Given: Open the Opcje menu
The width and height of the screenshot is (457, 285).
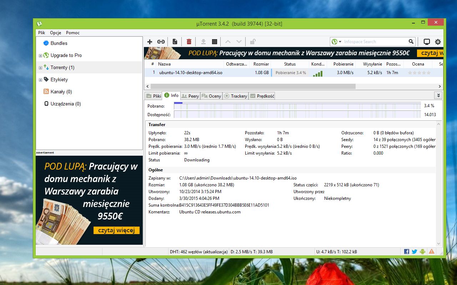Looking at the screenshot, I should 56,33.
